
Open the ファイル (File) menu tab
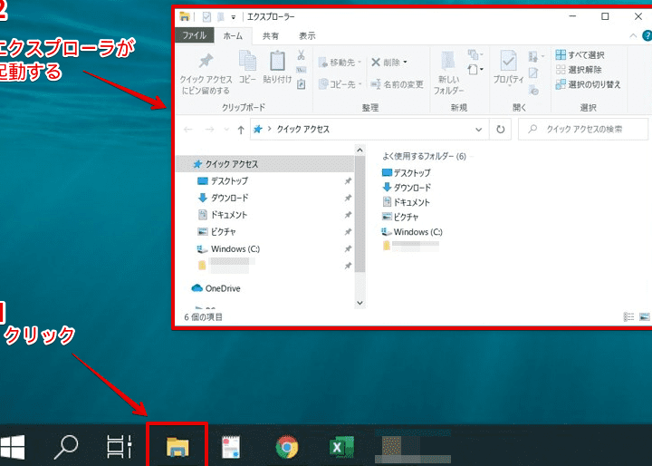(x=194, y=36)
